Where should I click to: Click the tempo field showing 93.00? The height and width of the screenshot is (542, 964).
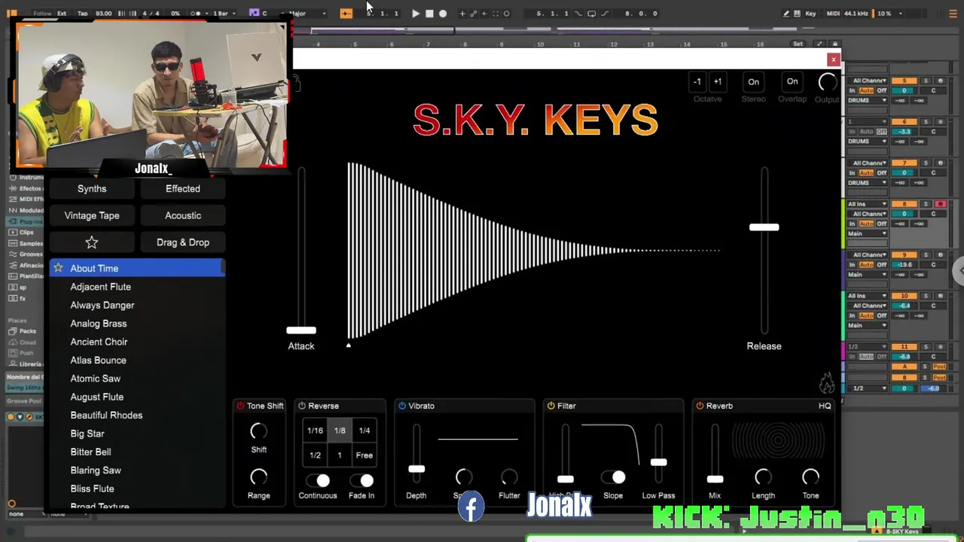pyautogui.click(x=104, y=14)
